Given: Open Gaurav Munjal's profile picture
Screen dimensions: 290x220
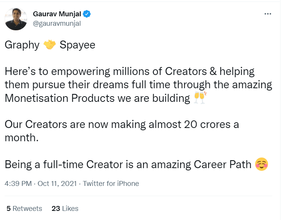Looking at the screenshot, I should [x=16, y=19].
